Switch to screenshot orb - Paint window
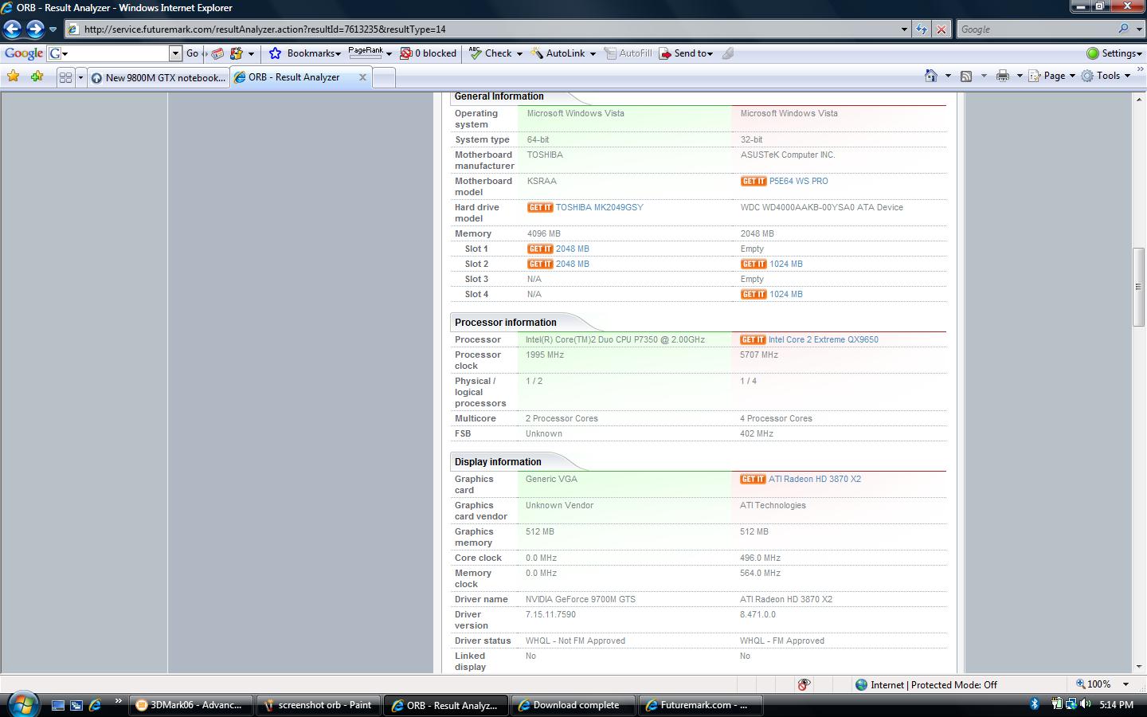Screen dimensions: 1147x717 click(x=319, y=705)
